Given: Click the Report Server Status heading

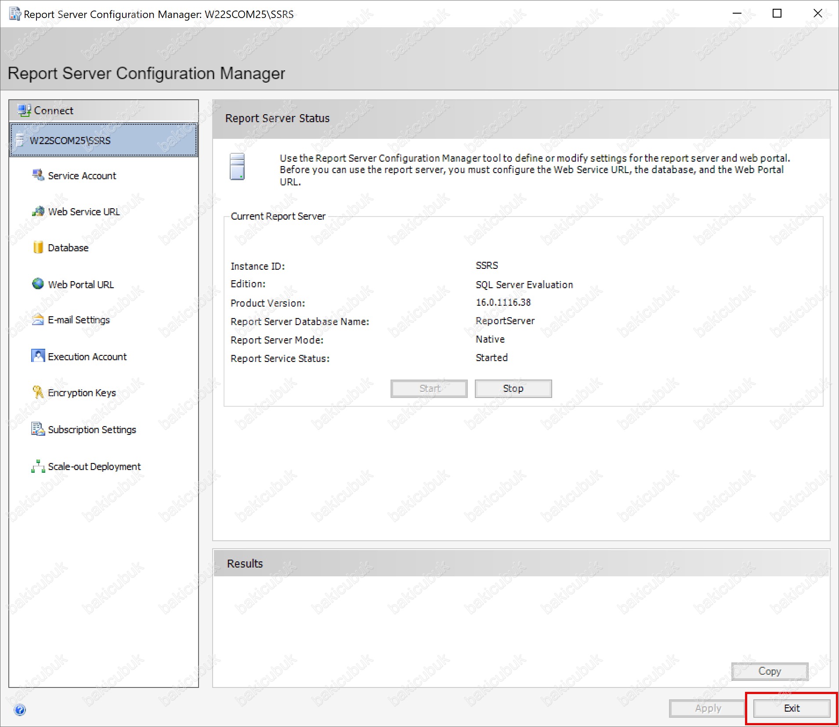Looking at the screenshot, I should (277, 118).
